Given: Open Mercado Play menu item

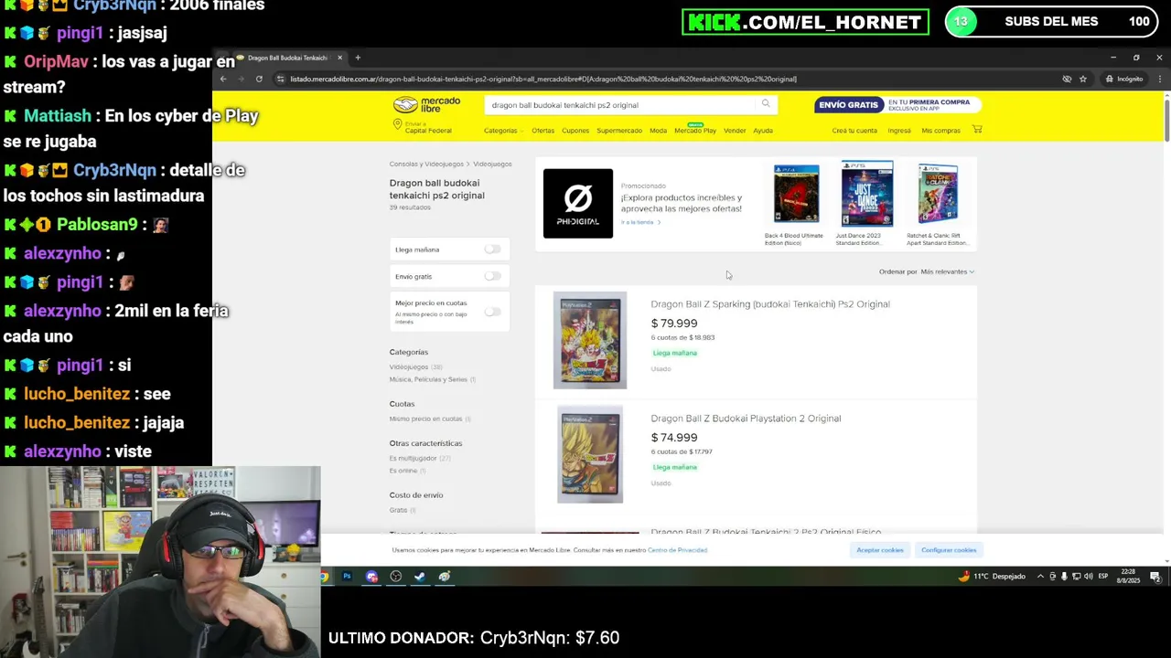Looking at the screenshot, I should point(695,131).
